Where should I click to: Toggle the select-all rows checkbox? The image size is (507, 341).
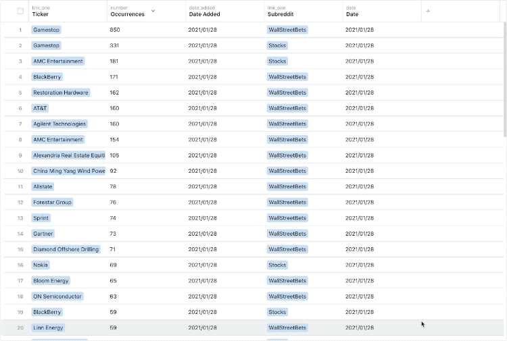click(20, 11)
